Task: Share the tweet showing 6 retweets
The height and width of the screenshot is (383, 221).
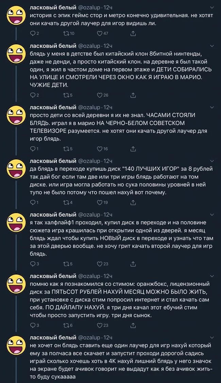Action: pos(133,326)
